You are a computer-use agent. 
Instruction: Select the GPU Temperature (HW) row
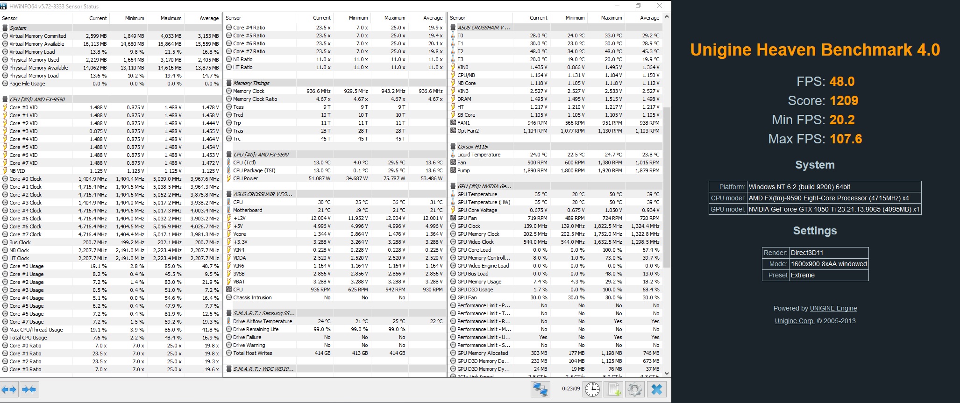[555, 202]
